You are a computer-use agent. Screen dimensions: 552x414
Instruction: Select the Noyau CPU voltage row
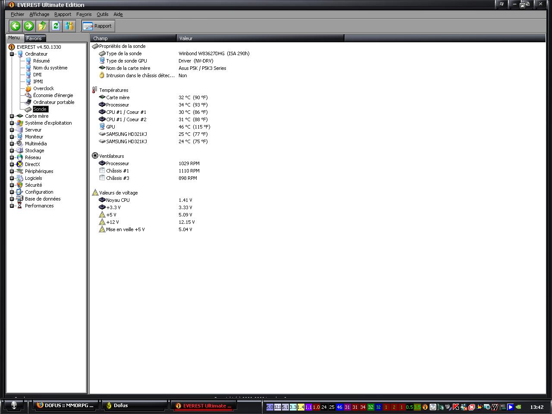tap(145, 200)
